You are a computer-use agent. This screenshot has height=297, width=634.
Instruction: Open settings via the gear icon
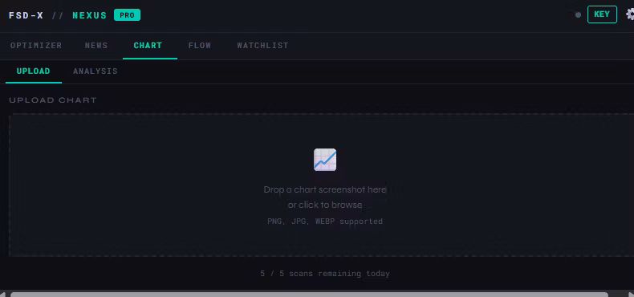tap(630, 14)
